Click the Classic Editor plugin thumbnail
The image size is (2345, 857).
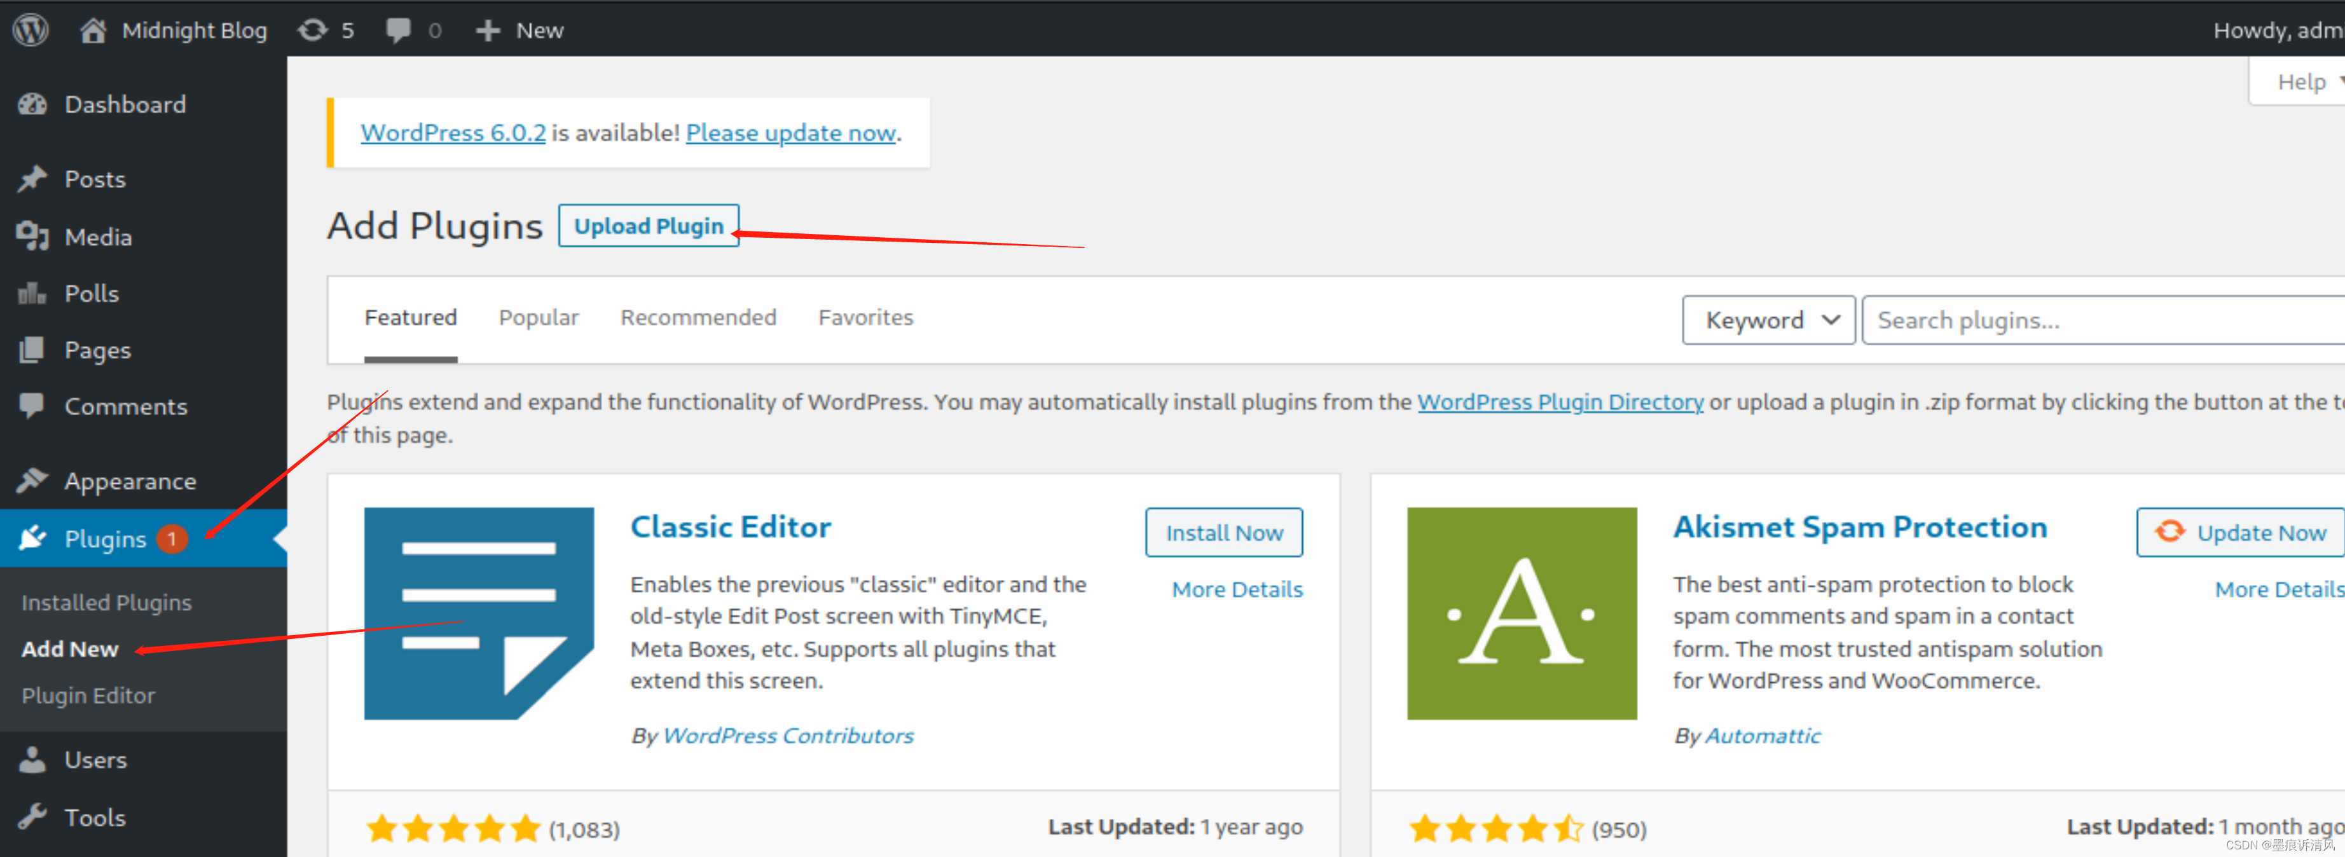[479, 613]
